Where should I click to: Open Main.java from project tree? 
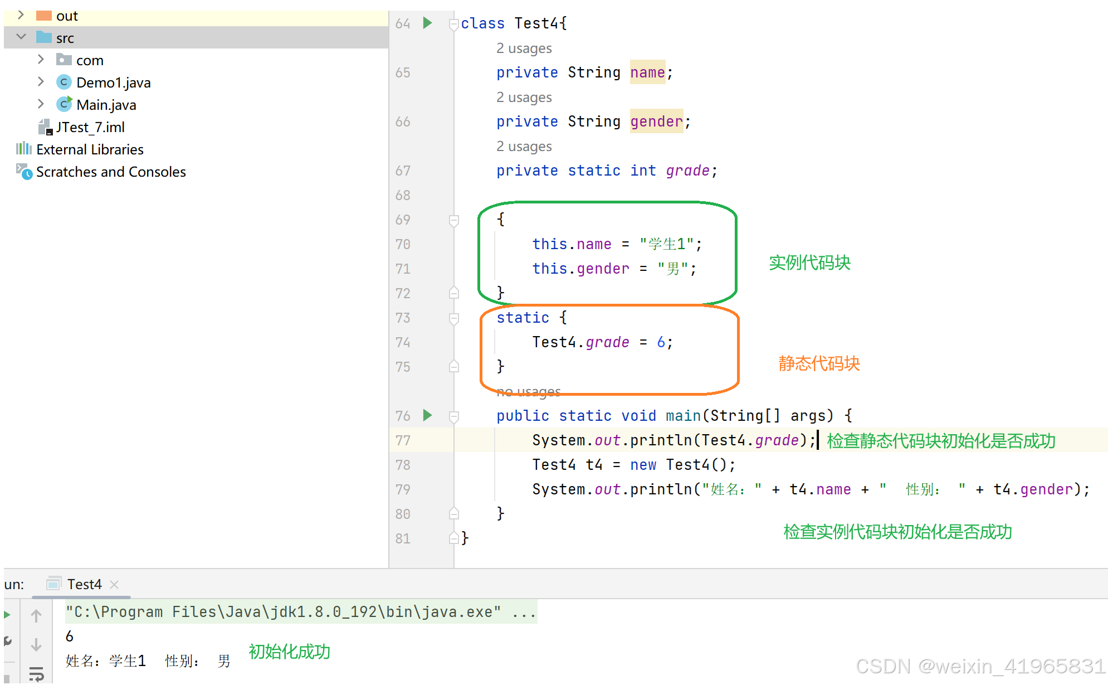pos(106,105)
